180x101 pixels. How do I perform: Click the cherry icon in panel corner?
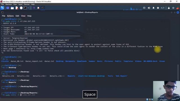[x=178, y=8]
